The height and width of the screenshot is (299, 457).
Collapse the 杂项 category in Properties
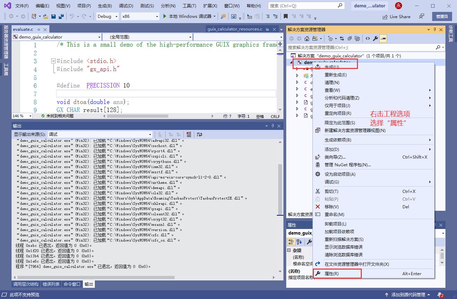(289, 251)
